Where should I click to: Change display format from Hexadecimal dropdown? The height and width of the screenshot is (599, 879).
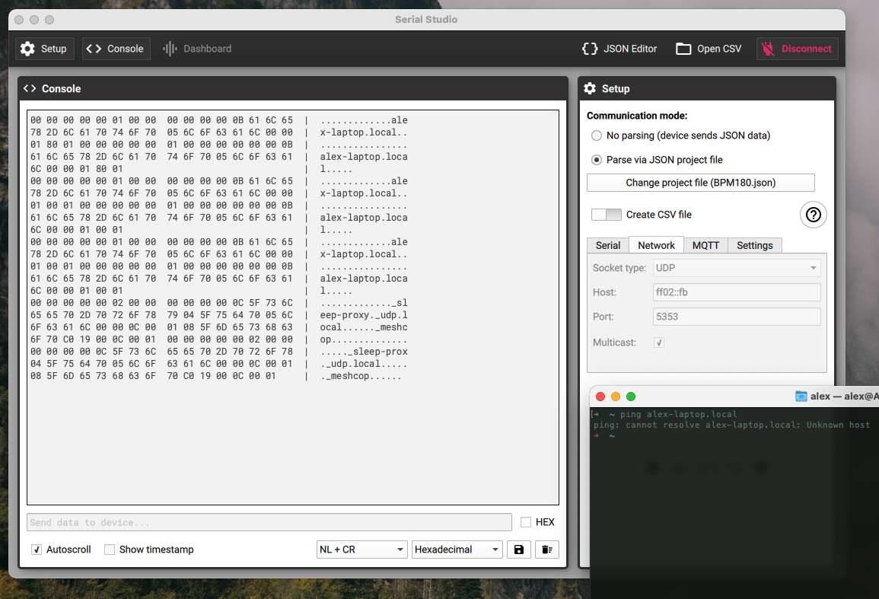(x=457, y=549)
